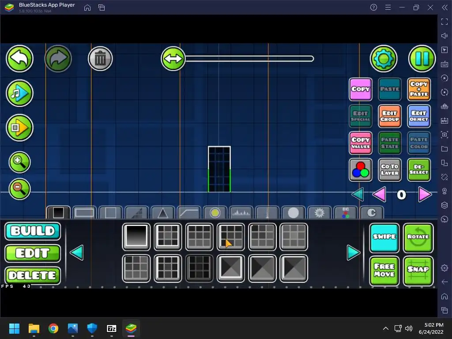Open Edit Special option
The height and width of the screenshot is (339, 452).
pyautogui.click(x=360, y=116)
